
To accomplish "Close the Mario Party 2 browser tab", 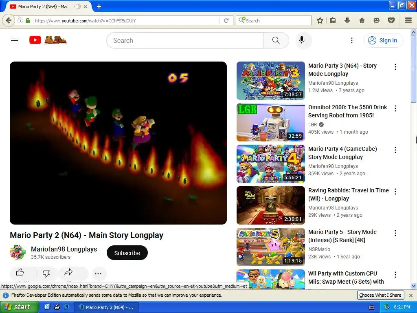I will pyautogui.click(x=86, y=7).
